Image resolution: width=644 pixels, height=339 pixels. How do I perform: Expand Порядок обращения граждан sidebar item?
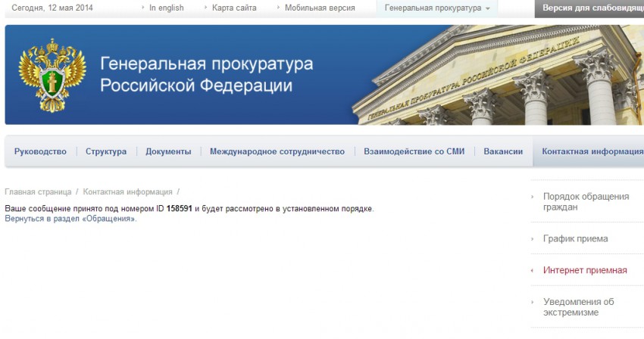(x=586, y=202)
